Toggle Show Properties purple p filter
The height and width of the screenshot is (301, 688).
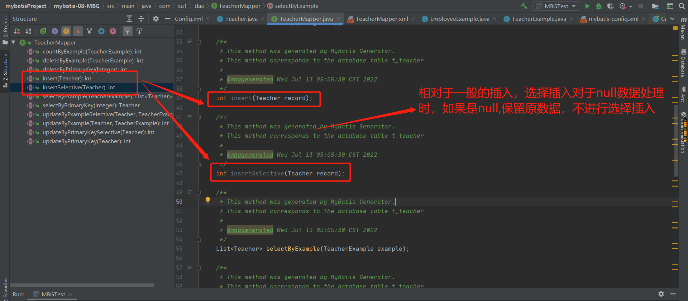55,31
